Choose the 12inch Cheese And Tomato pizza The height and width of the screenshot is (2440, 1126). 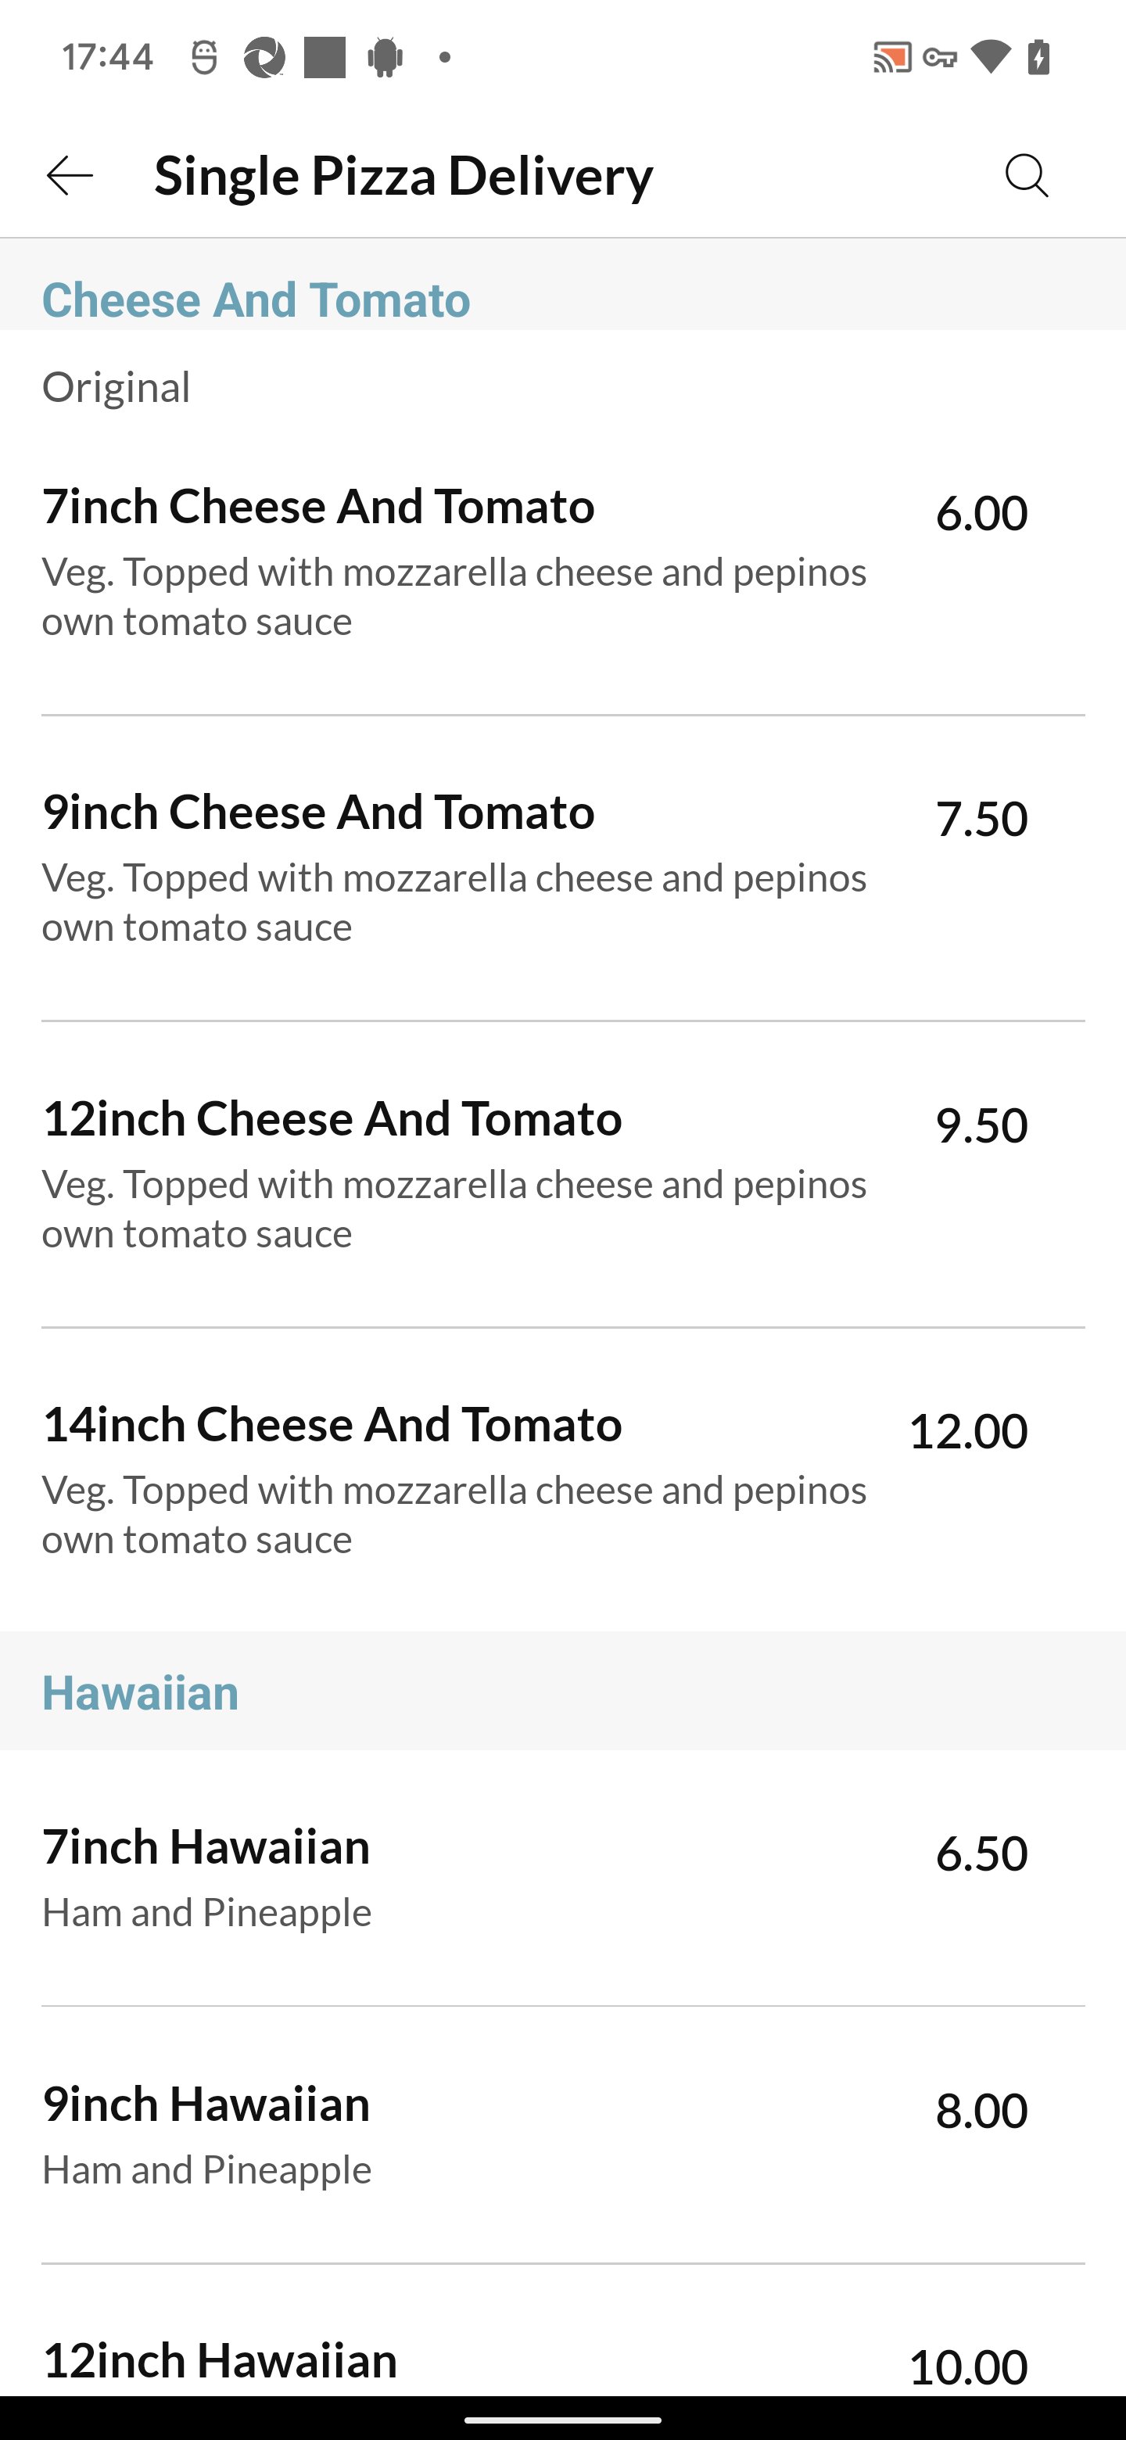click(x=454, y=1174)
